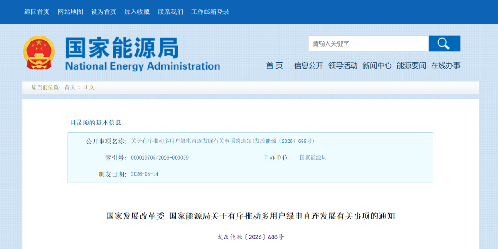The image size is (498, 249).
Task: Open 领导活动 navigation item
Action: point(343,65)
